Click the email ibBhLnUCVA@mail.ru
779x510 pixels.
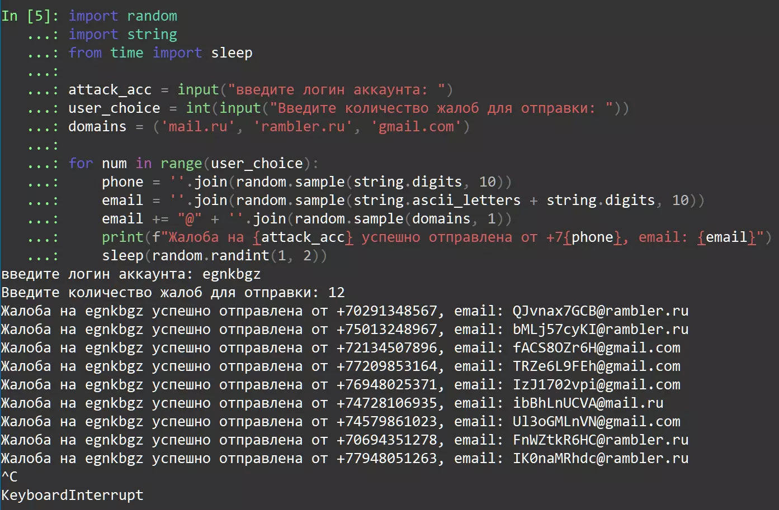[x=588, y=403]
